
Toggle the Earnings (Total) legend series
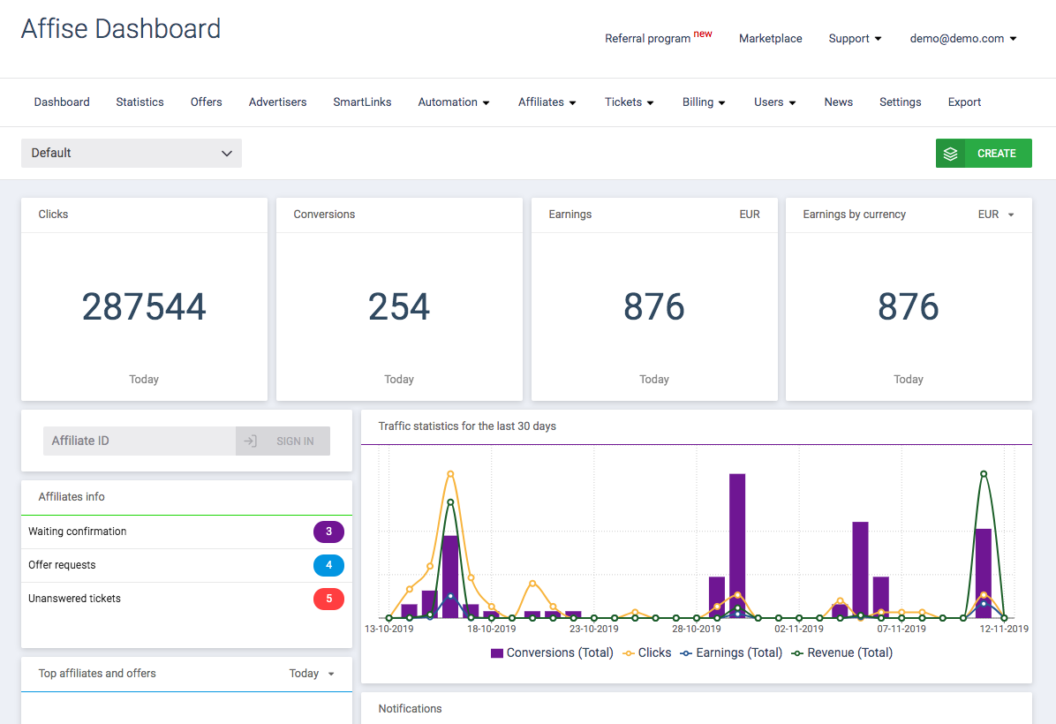click(x=731, y=652)
